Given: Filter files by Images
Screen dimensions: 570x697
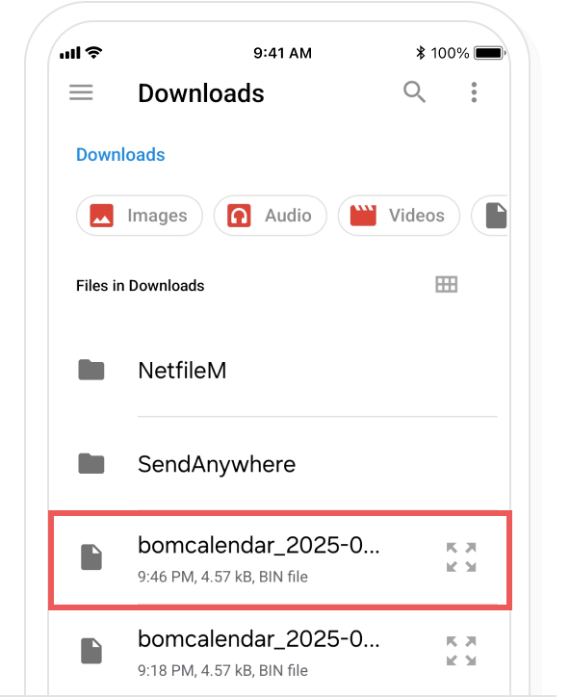Looking at the screenshot, I should point(140,216).
